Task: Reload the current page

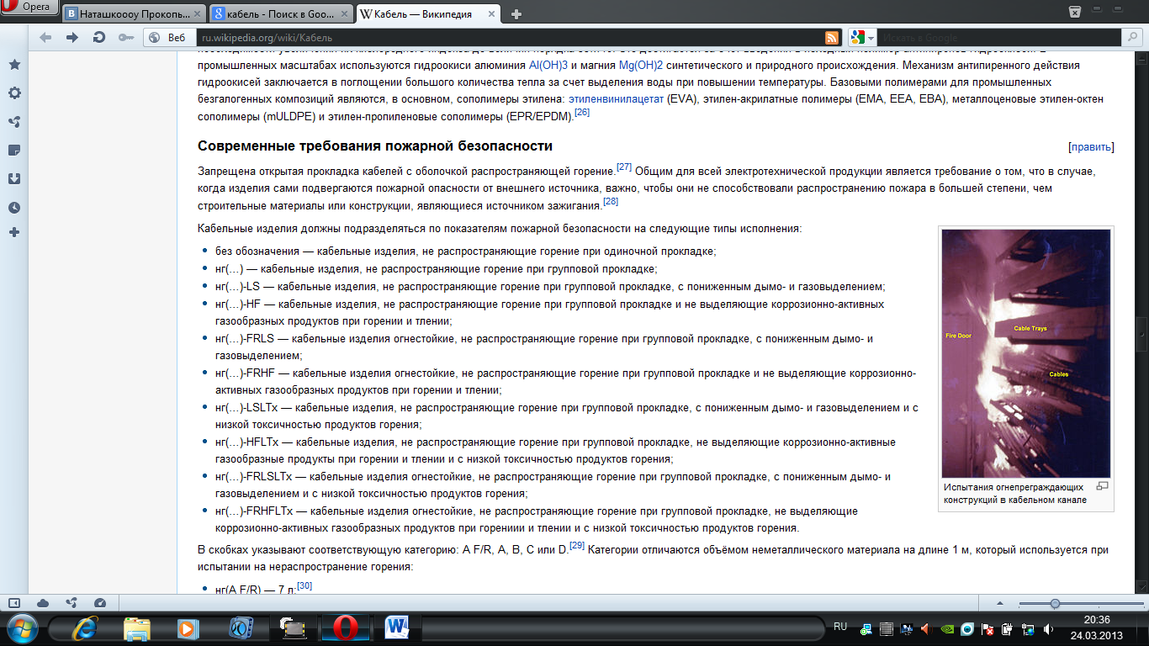Action: [98, 37]
